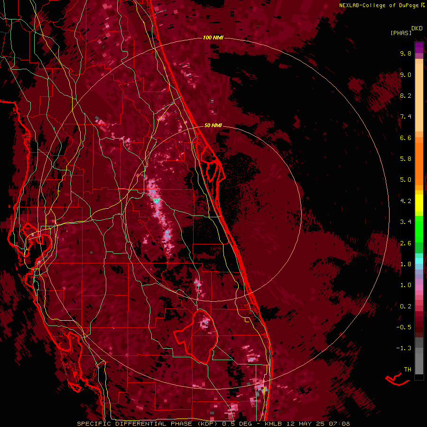427x427 pixels.
Task: Click the 9.0 value on color scale
Action: pyautogui.click(x=406, y=74)
